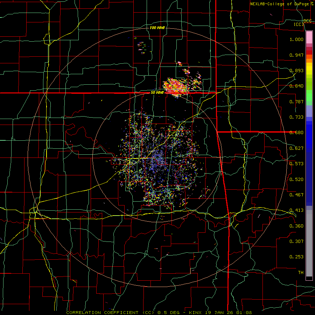The image size is (315, 315).
Task: Click the 0.947 scale value
Action: click(296, 55)
